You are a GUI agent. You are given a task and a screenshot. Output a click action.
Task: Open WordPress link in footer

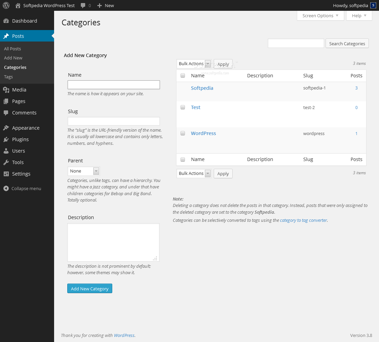tap(124, 335)
